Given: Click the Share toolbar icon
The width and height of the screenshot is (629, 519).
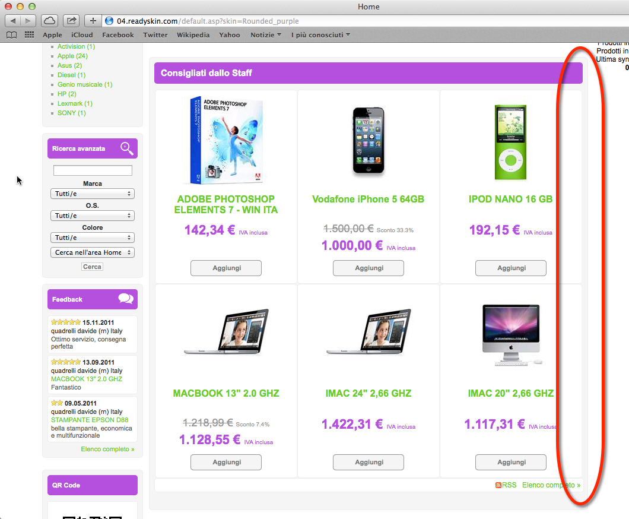Looking at the screenshot, I should point(71,20).
